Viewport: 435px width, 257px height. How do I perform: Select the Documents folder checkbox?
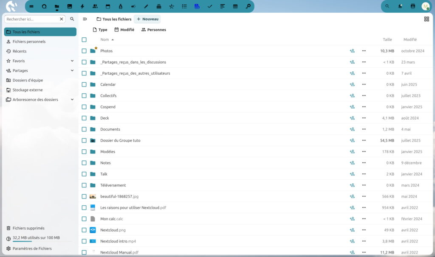click(x=84, y=129)
